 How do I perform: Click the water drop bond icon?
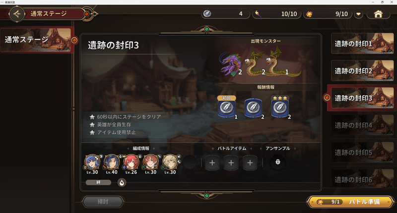coord(122,182)
